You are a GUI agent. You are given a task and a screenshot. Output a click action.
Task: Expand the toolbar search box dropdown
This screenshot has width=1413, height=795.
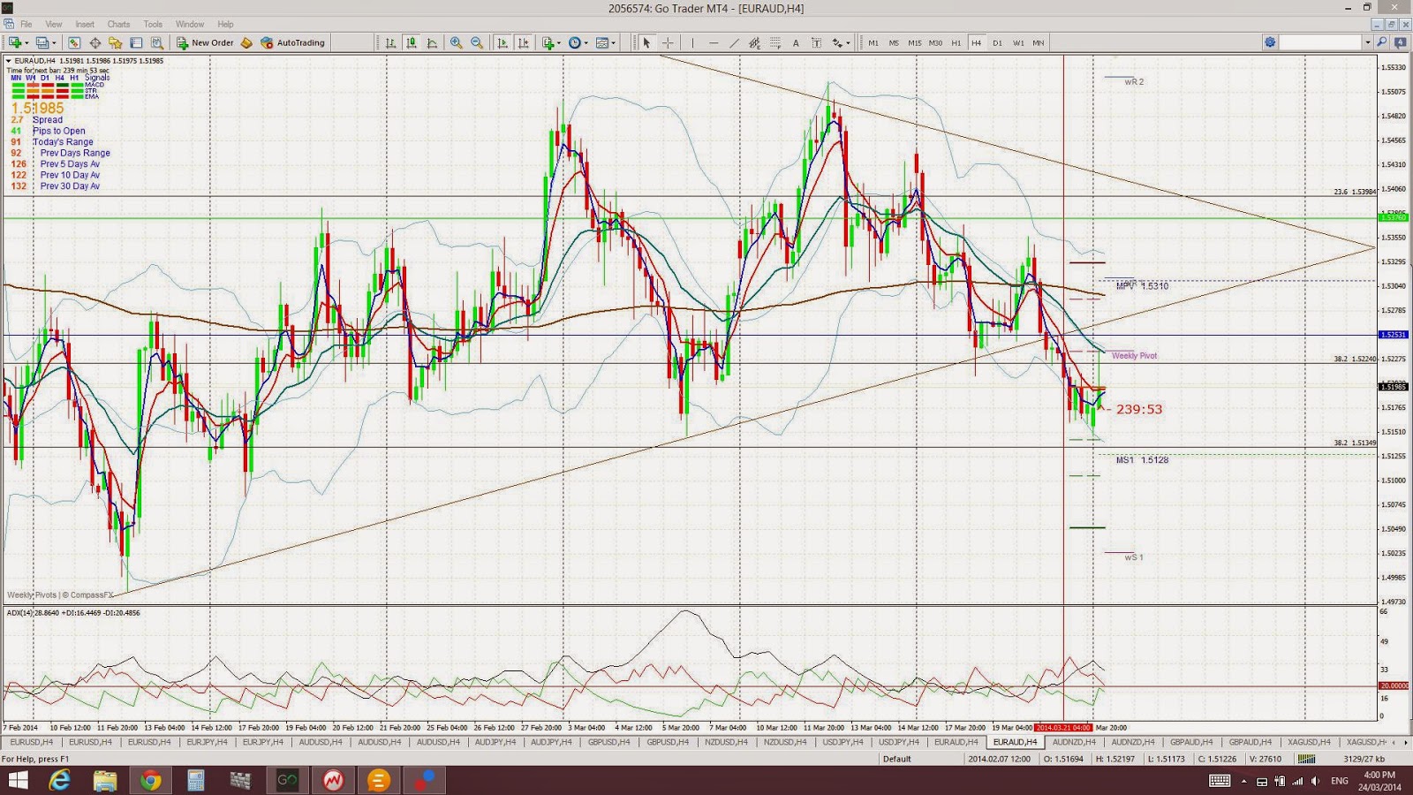pyautogui.click(x=1367, y=42)
